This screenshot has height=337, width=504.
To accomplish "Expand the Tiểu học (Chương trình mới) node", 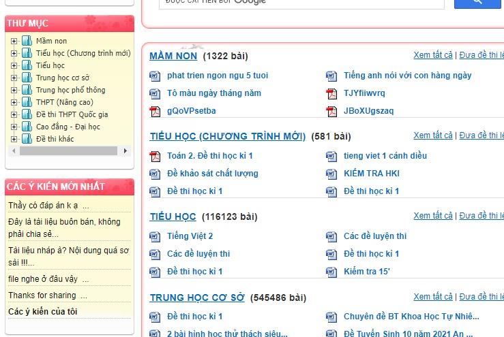I will [x=14, y=53].
